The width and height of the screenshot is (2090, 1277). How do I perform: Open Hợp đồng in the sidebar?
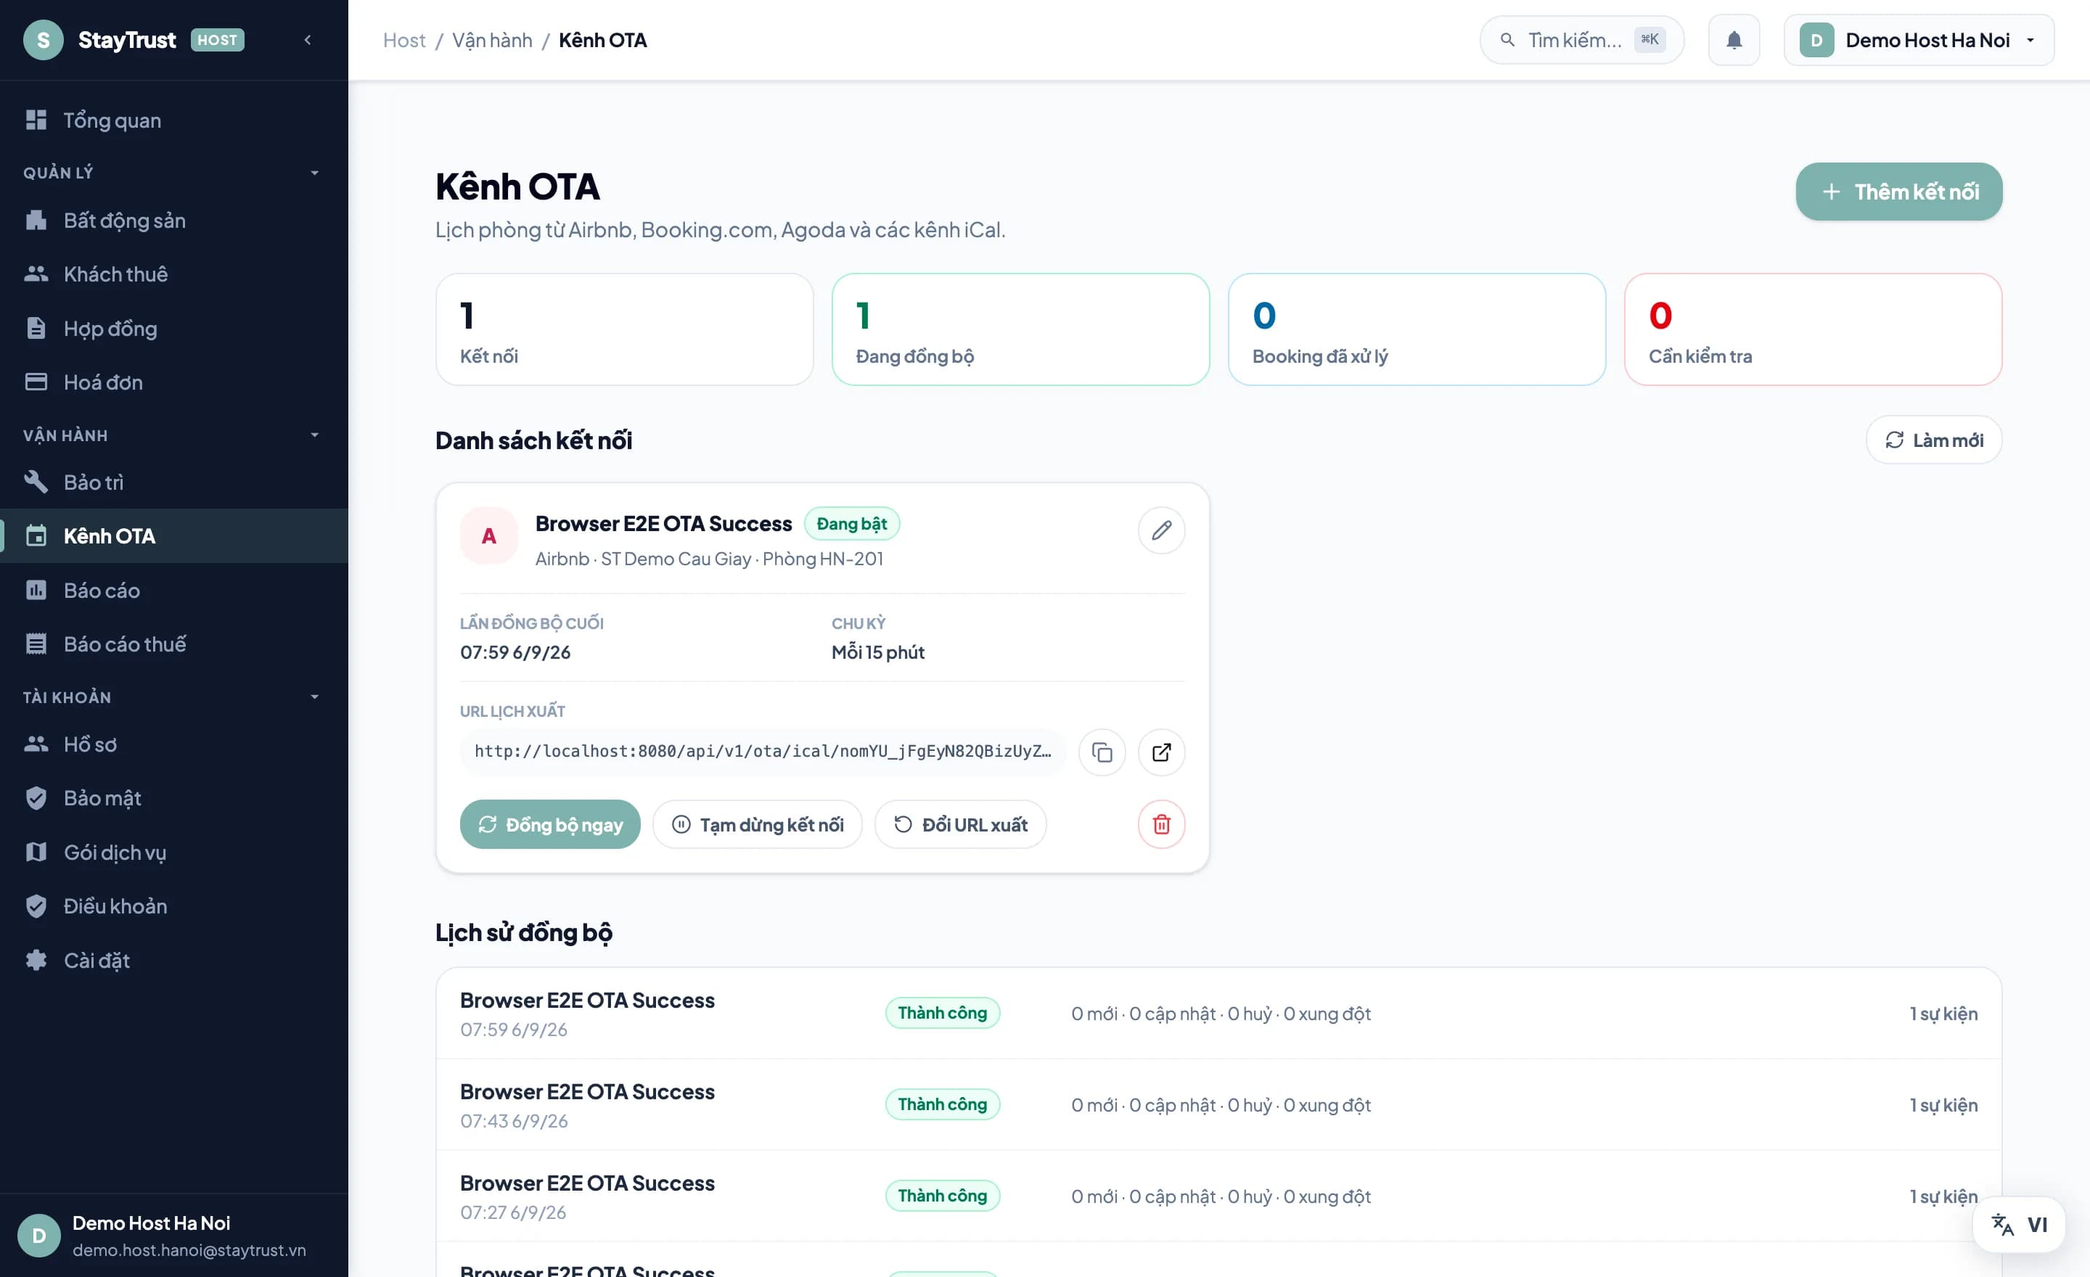tap(174, 328)
